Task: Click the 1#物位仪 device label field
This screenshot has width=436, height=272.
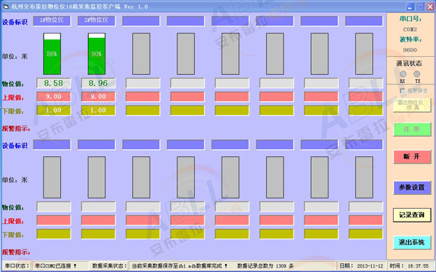Action: coord(52,21)
